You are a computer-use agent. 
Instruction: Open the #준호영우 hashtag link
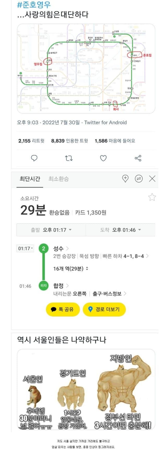[x=34, y=5]
